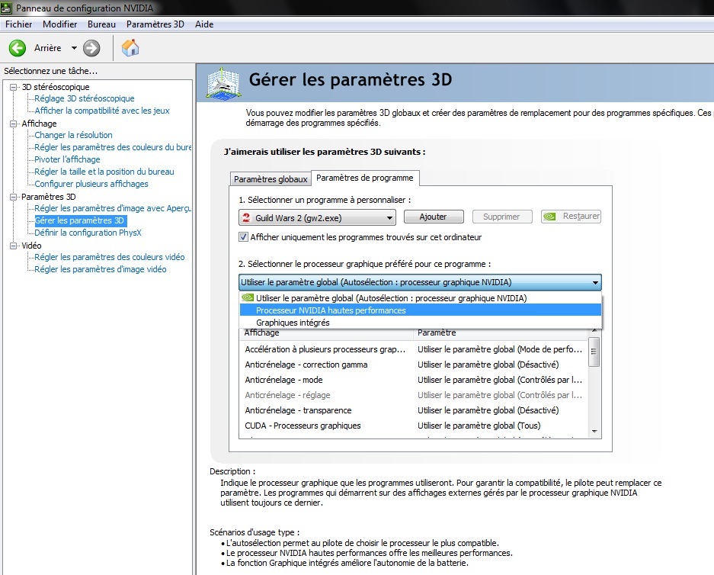This screenshot has height=575, width=714.
Task: Open the Paramètres 3D menu
Action: pyautogui.click(x=155, y=24)
